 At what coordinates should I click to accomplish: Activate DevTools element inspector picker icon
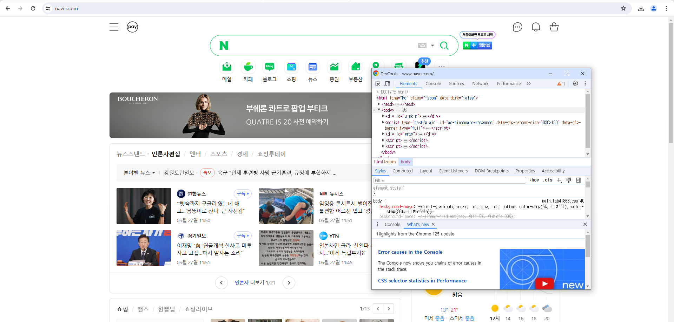pos(377,83)
